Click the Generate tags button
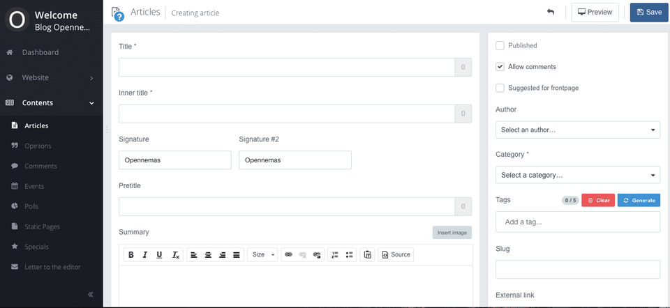Screen dimensions: 670x308 [x=639, y=201]
